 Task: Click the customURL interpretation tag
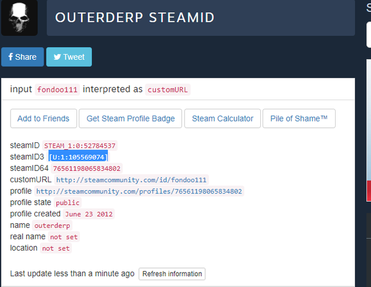tap(168, 90)
